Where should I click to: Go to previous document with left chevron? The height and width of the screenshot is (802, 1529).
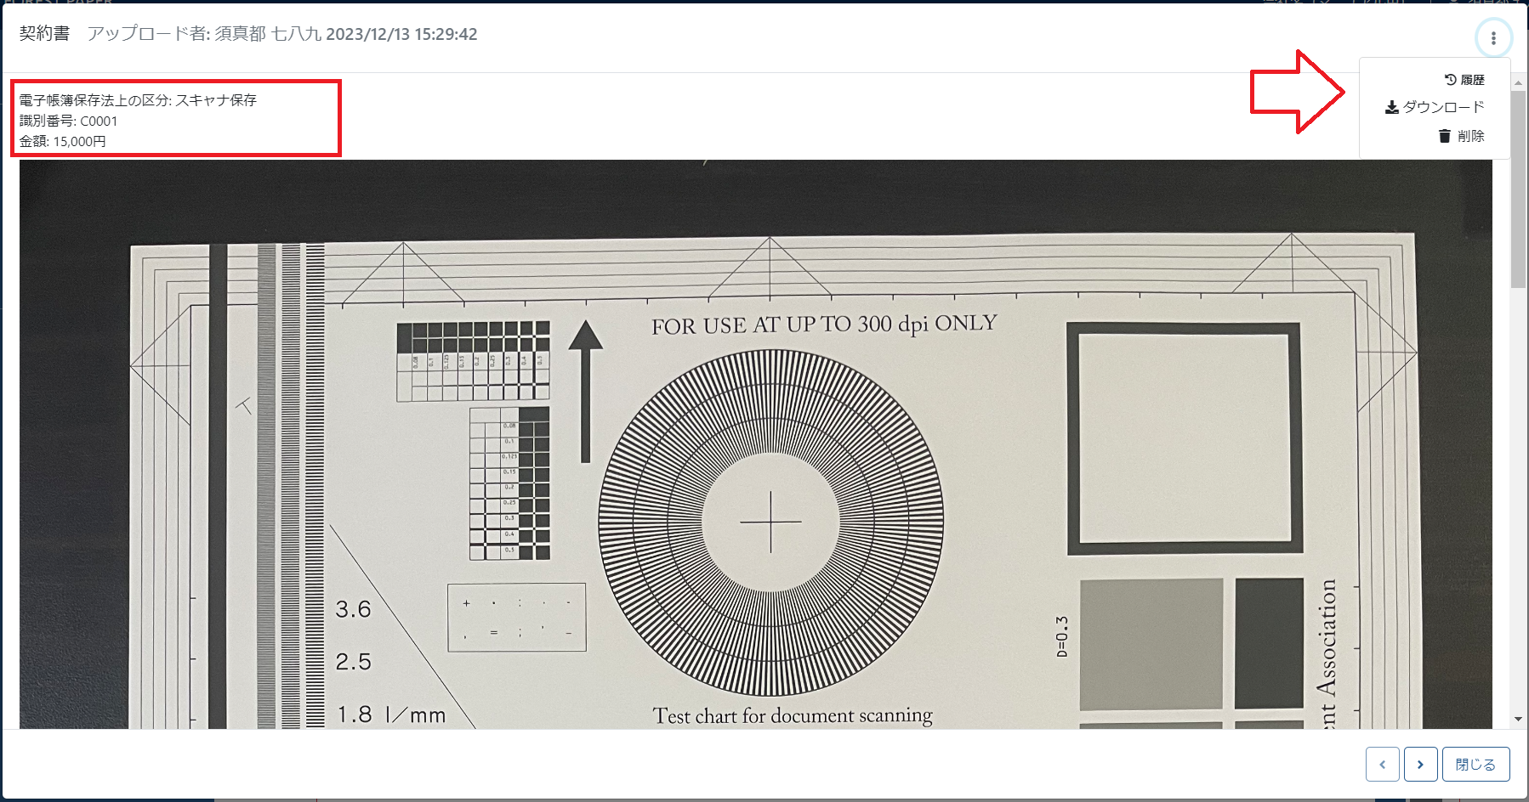click(x=1382, y=765)
